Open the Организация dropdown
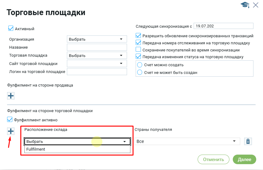This screenshot has height=170, width=263. coord(97,39)
